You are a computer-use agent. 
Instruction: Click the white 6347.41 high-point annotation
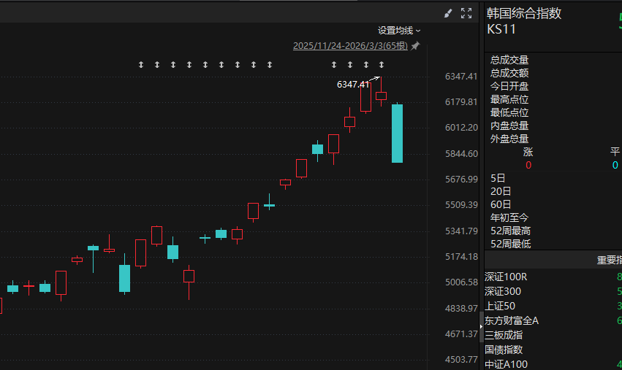point(353,85)
